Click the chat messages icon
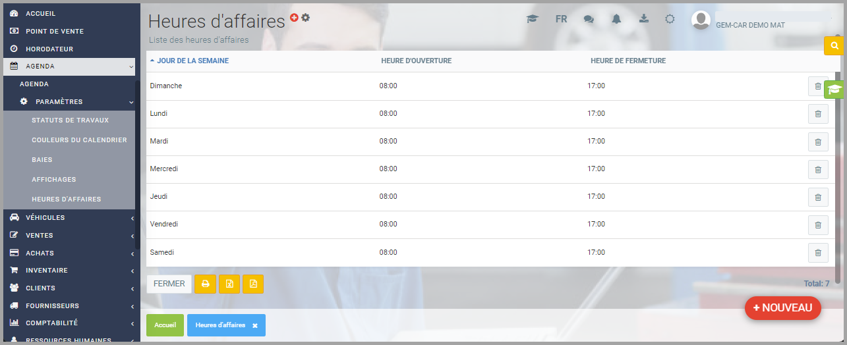The image size is (847, 345). (x=589, y=19)
